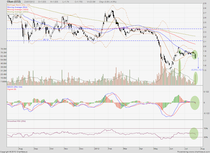Click the 2.9 price axis label

pyautogui.click(x=205, y=3)
